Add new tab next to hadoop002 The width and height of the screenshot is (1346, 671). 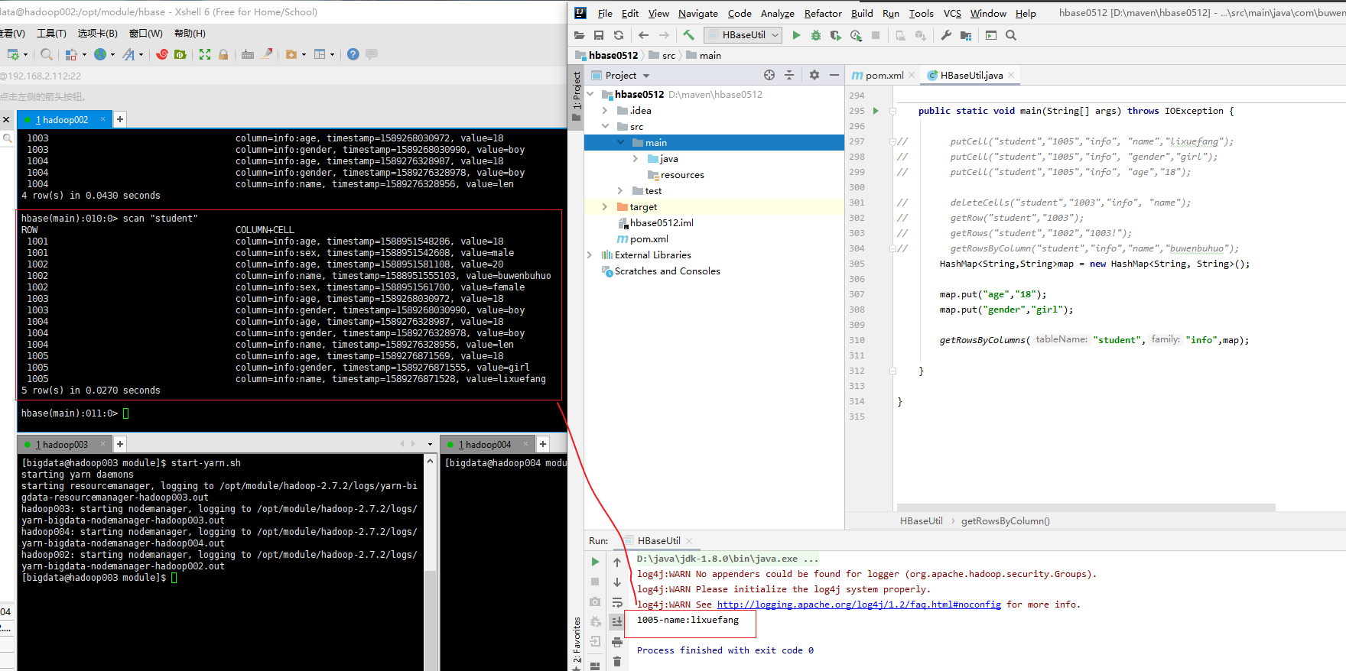(120, 119)
